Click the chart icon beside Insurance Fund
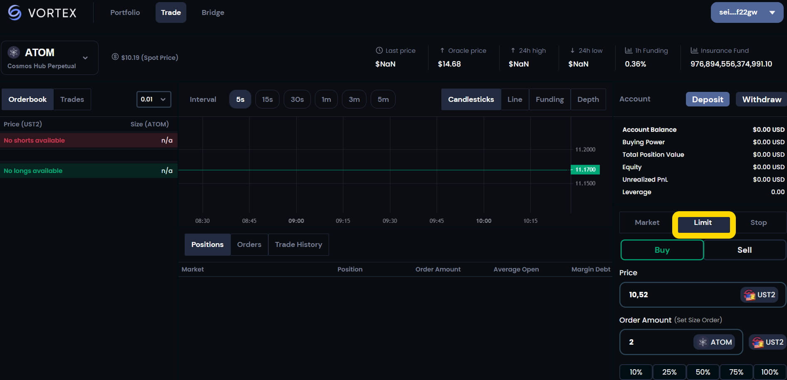Screen dimensions: 787x380 [694, 50]
